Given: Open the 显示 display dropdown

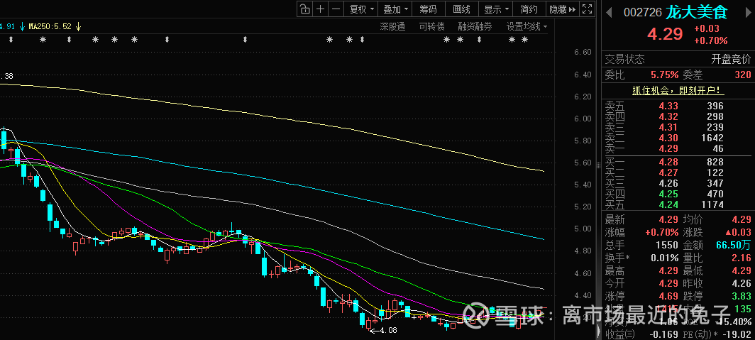Looking at the screenshot, I should tap(495, 9).
